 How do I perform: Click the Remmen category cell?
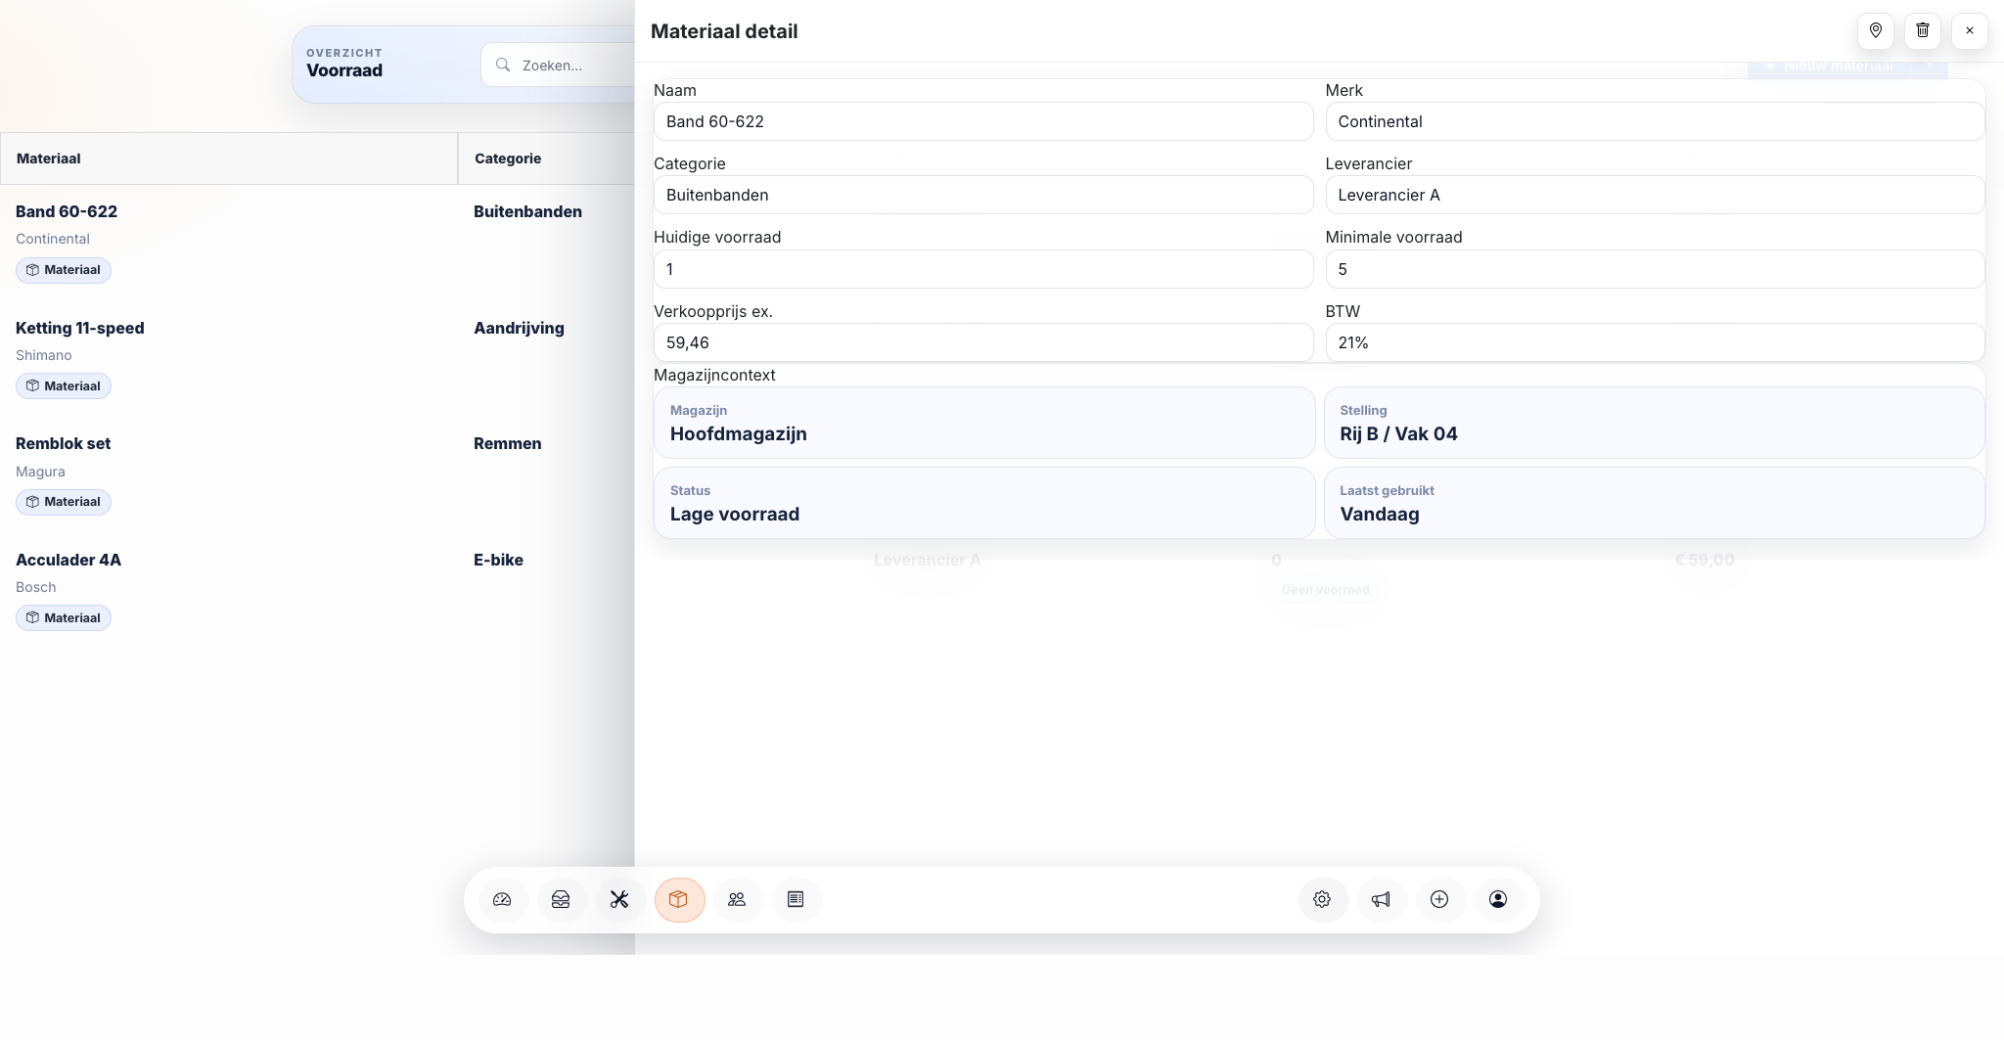coord(508,443)
